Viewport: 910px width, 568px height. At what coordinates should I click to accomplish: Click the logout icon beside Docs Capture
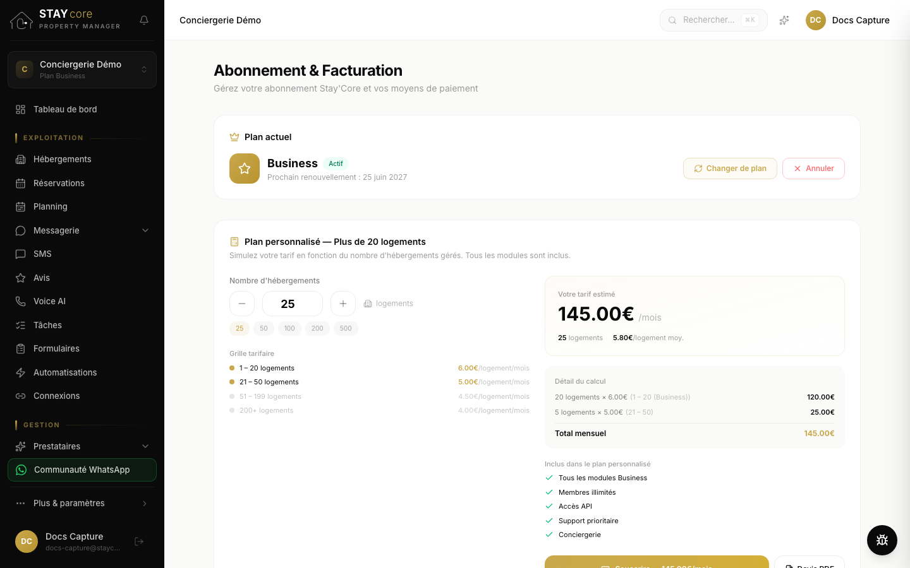(139, 541)
